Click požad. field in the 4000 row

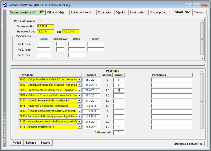(x=119, y=85)
